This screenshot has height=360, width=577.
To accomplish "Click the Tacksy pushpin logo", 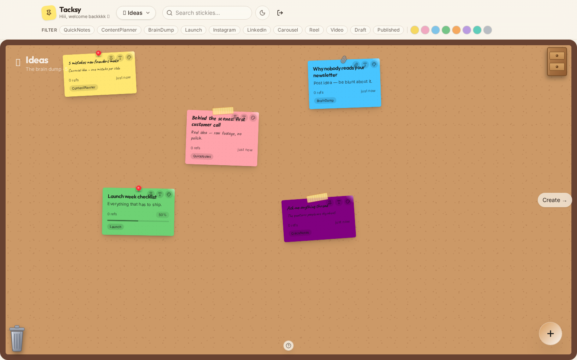I will [x=48, y=13].
